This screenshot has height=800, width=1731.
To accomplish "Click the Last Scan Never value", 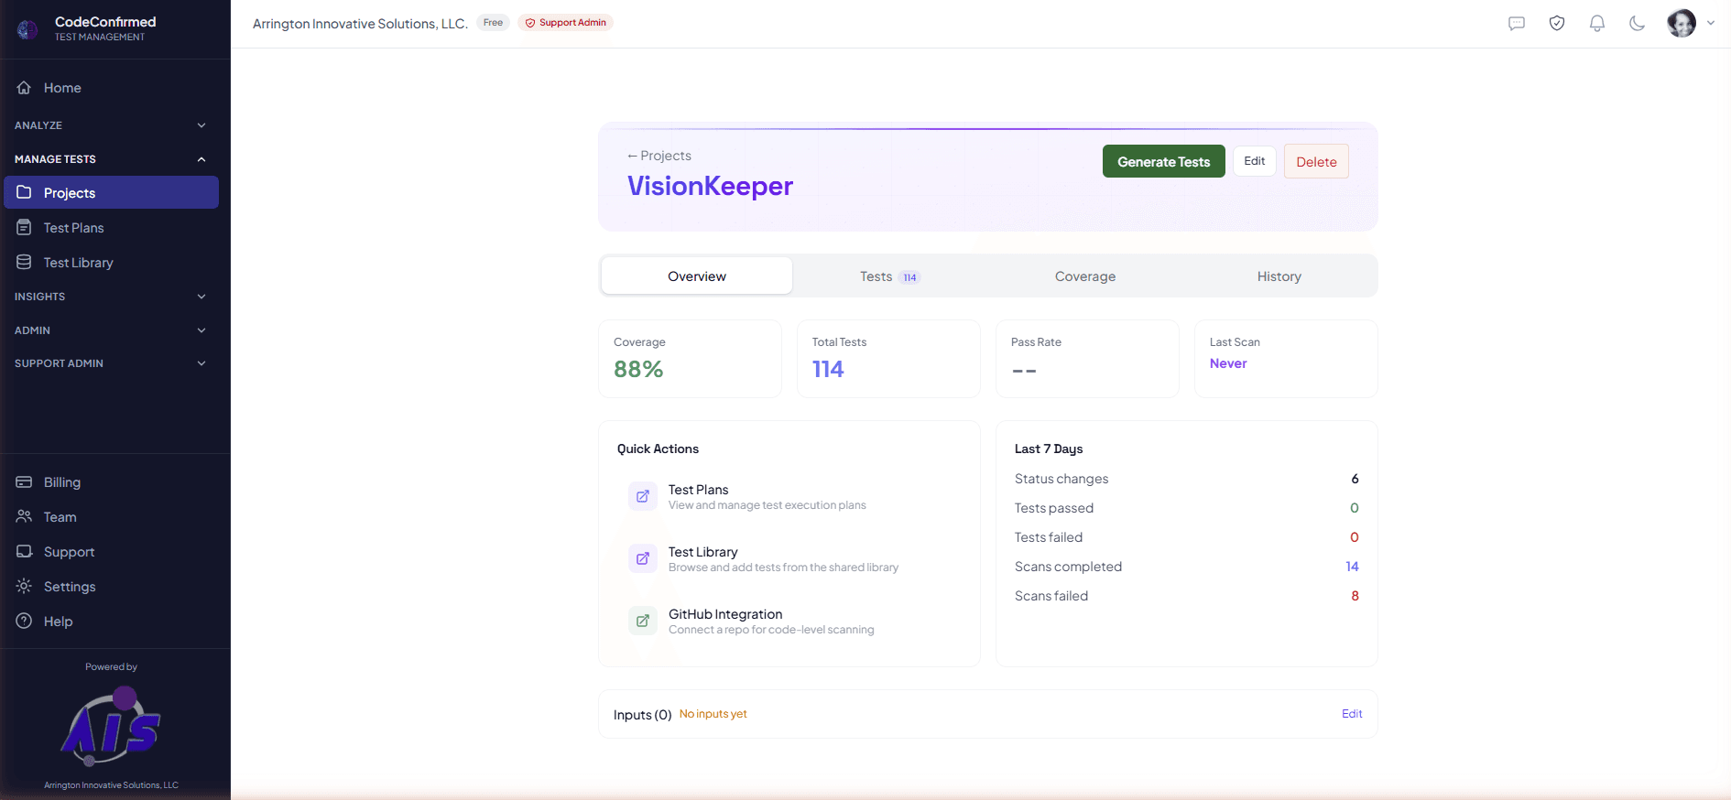I will 1228,363.
